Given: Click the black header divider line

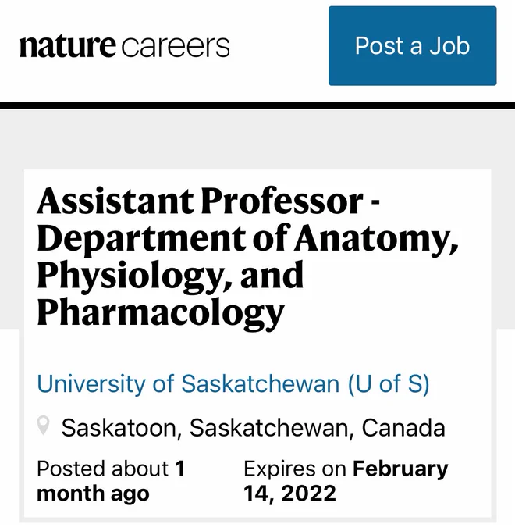Looking at the screenshot, I should coord(257,105).
